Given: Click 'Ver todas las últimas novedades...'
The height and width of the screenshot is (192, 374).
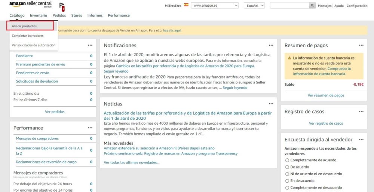Looking at the screenshot, I should point(131,162).
